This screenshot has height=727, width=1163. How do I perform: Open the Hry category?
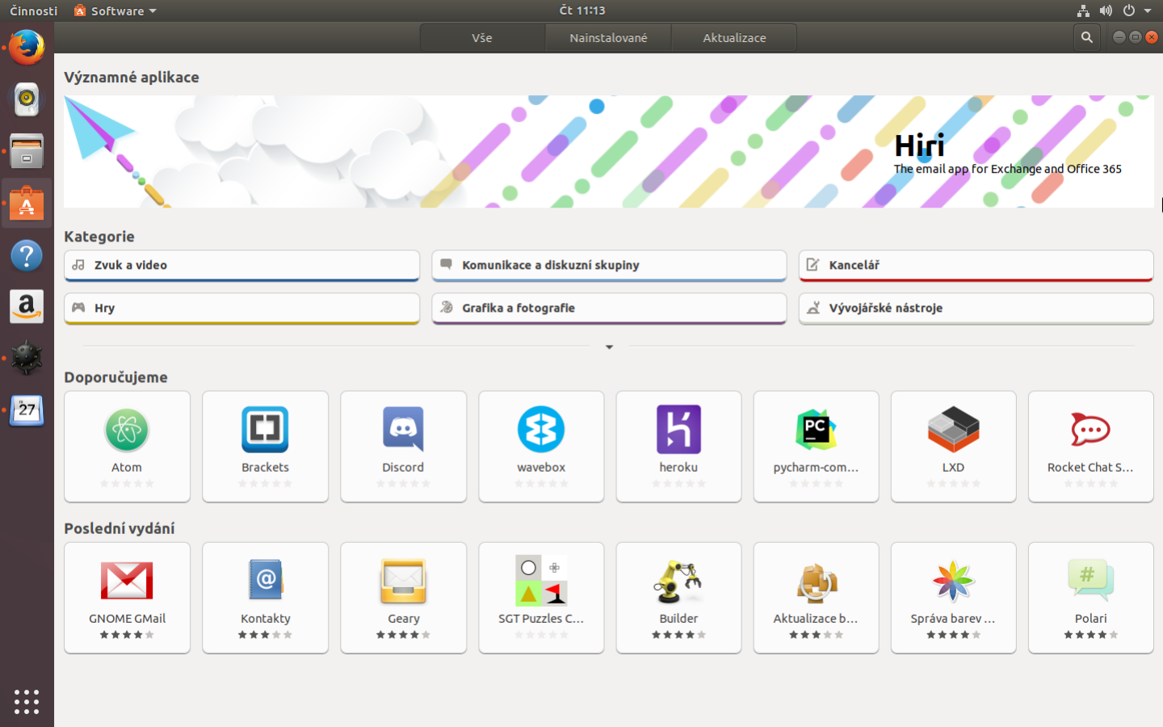click(x=241, y=309)
